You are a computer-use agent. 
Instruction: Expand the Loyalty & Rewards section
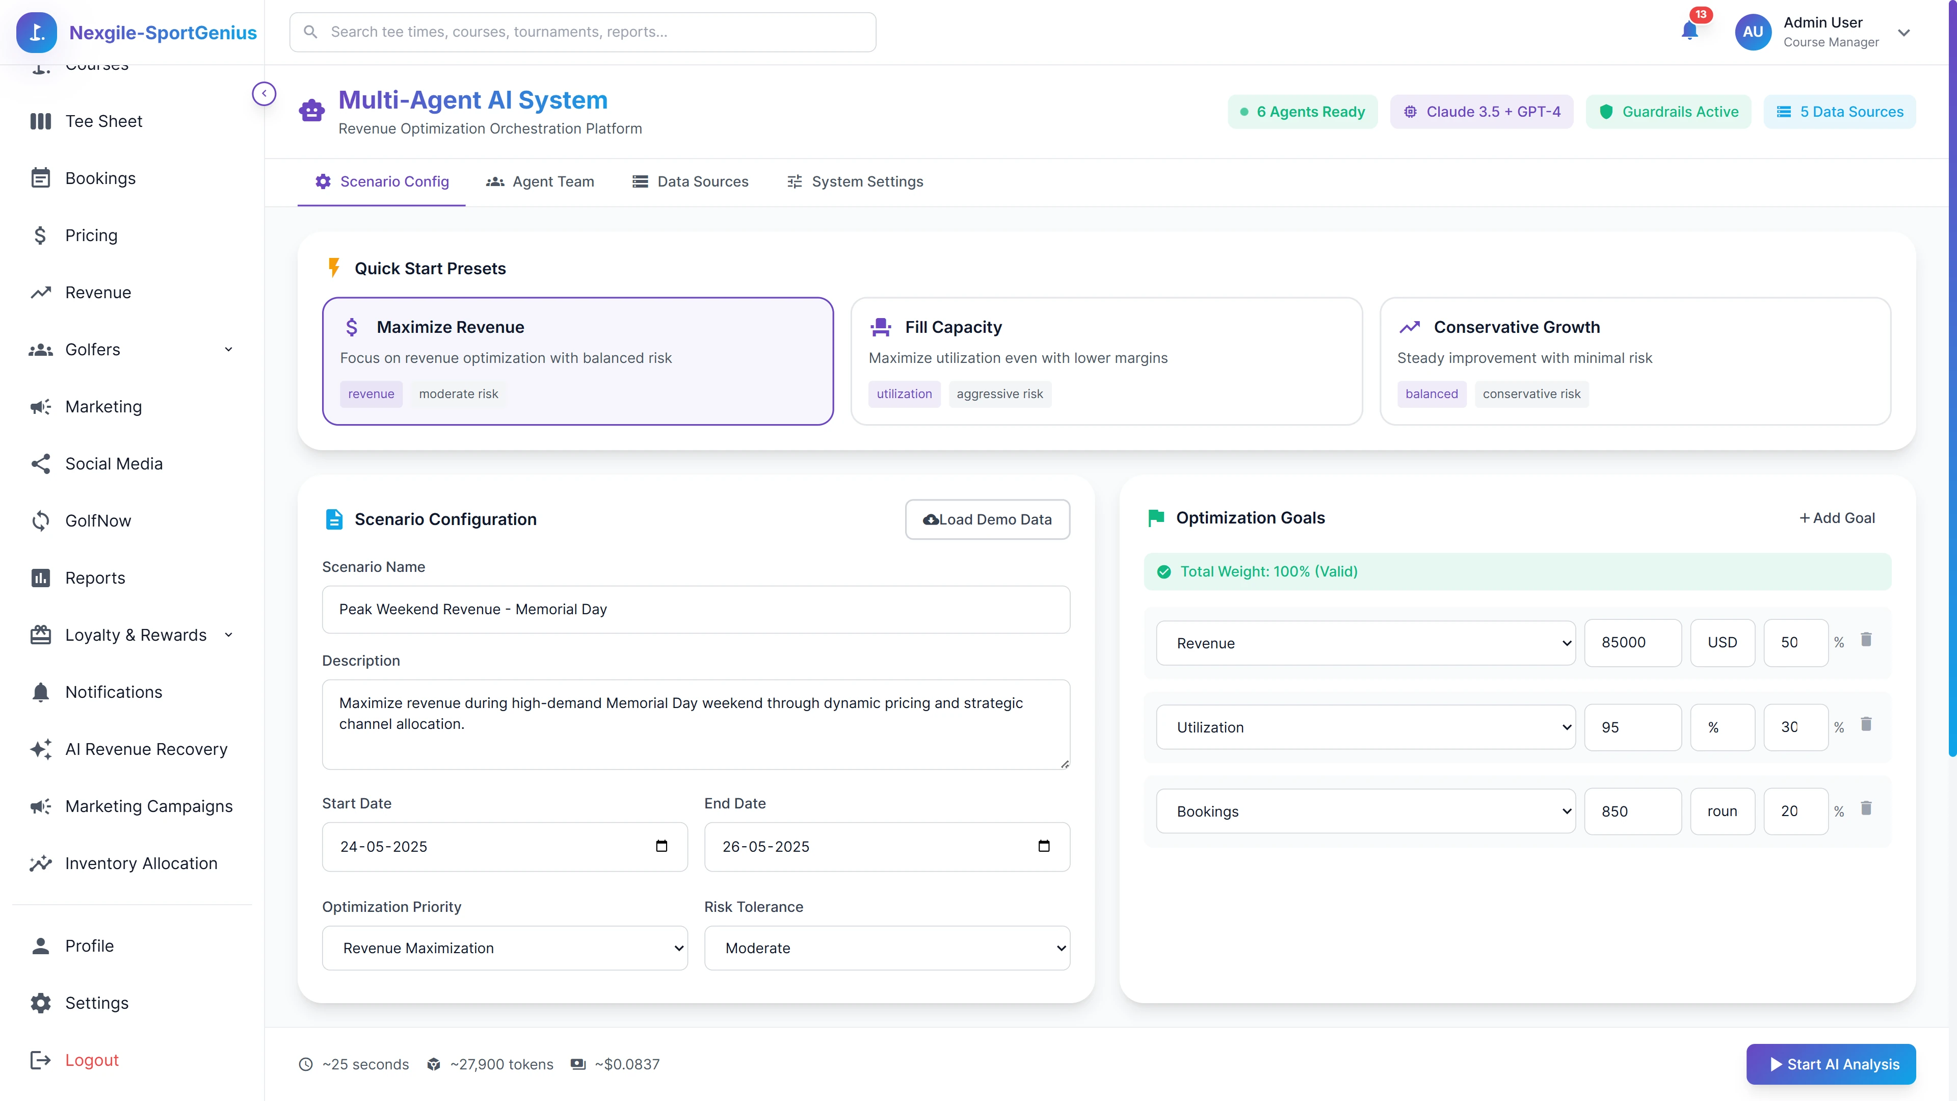pyautogui.click(x=229, y=635)
